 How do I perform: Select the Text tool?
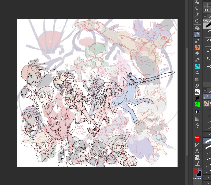coord(197,151)
